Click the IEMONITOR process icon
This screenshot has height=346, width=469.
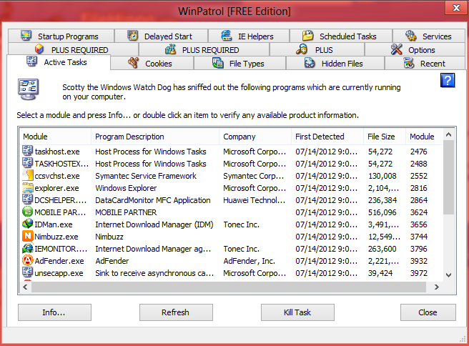[x=27, y=248]
